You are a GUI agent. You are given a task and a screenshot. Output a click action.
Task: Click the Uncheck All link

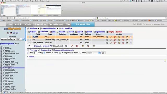point(47,46)
